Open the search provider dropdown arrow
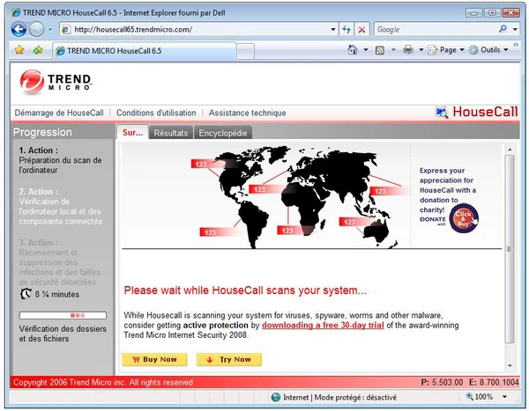The height and width of the screenshot is (411, 529). pyautogui.click(x=515, y=30)
